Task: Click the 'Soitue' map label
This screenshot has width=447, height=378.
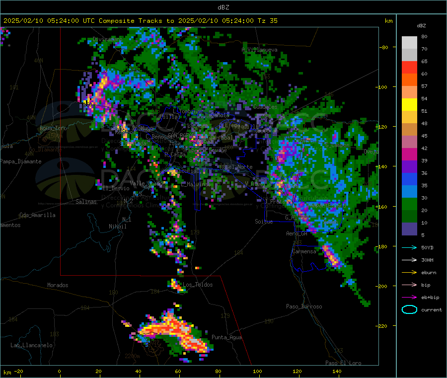Action: [x=264, y=222]
